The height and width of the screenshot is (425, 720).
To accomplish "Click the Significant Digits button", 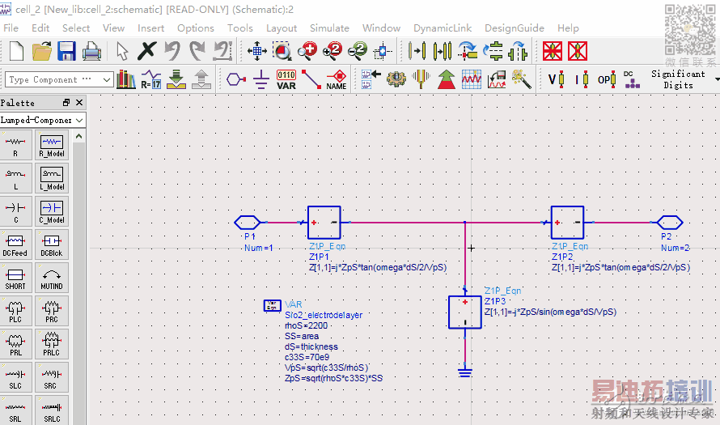I will point(678,79).
